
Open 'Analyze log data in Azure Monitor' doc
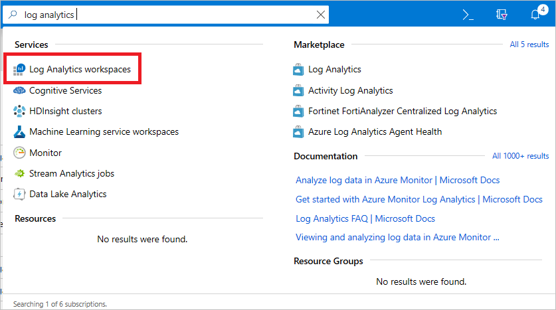point(397,181)
